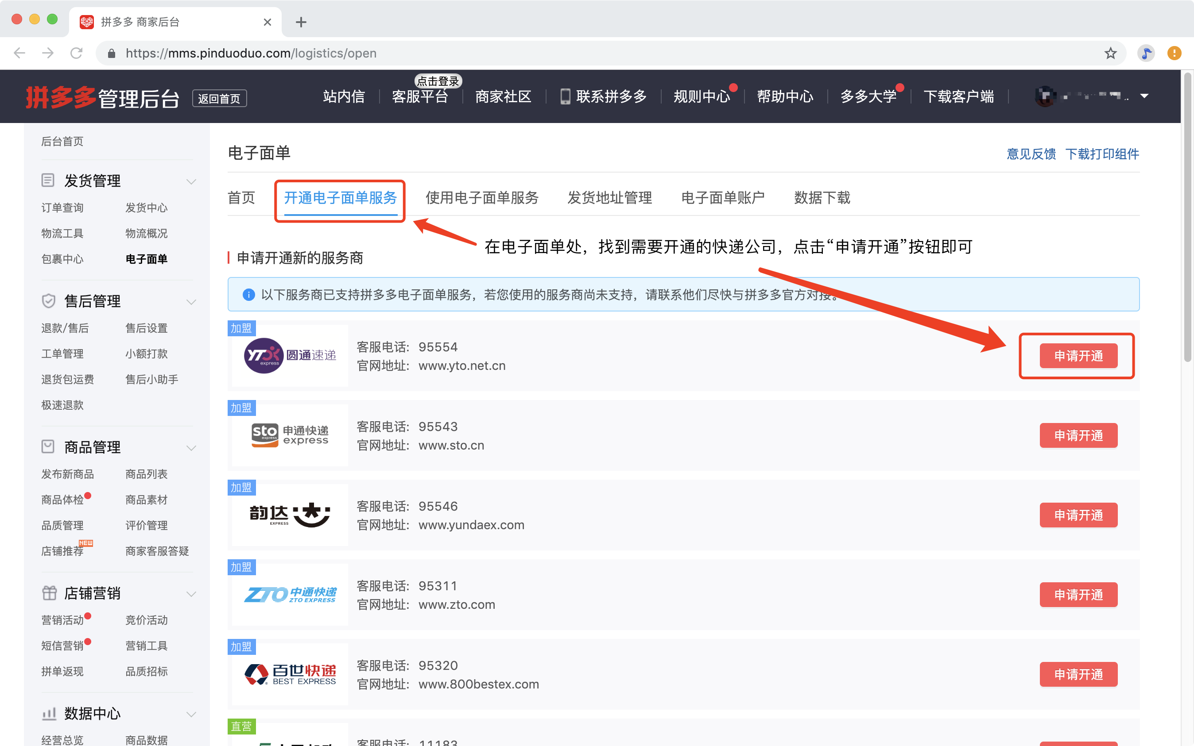Screen dimensions: 1194x746
Task: Click the orange alert extension icon
Action: point(1174,53)
